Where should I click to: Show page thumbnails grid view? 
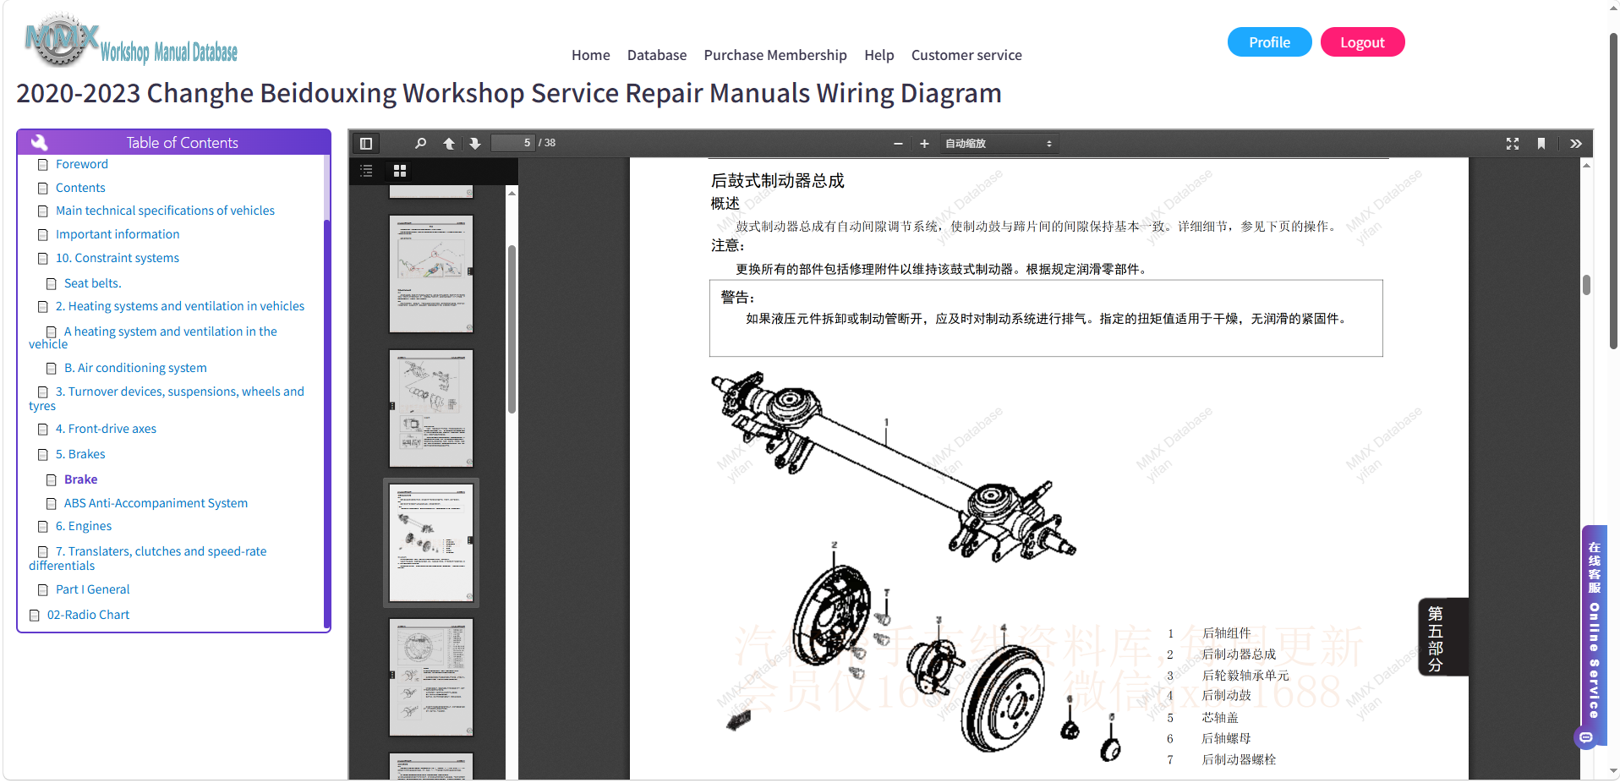coord(400,171)
